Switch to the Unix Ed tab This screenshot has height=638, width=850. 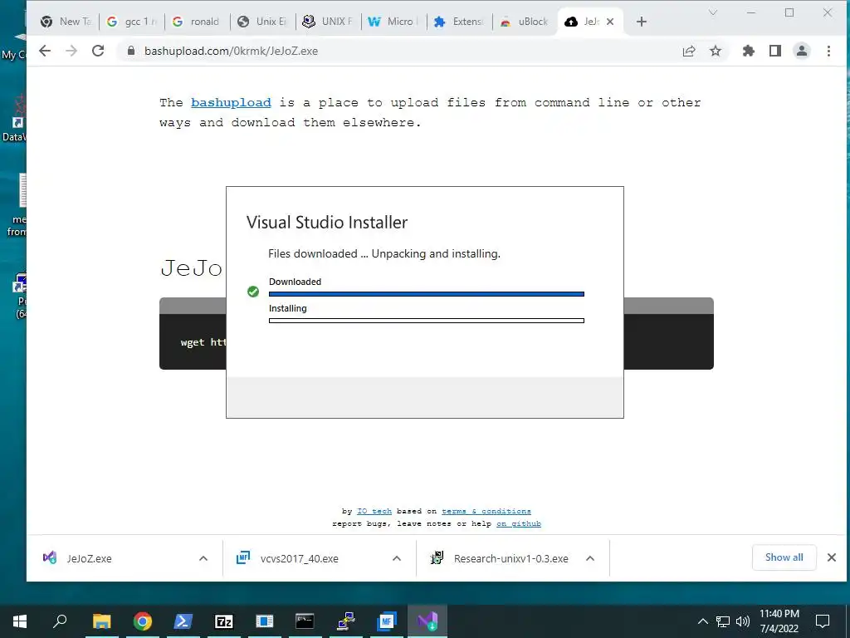(x=263, y=22)
